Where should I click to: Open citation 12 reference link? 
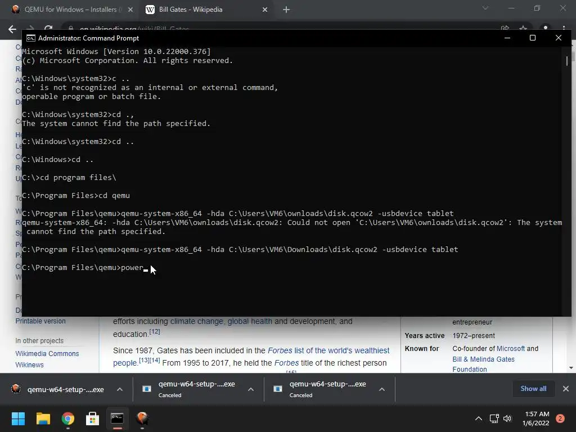pos(154,331)
